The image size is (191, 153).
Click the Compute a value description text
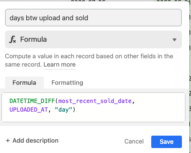(89, 60)
